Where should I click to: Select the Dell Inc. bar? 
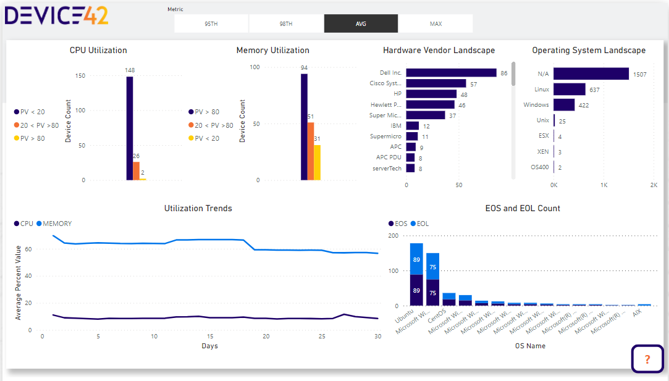[x=451, y=73]
